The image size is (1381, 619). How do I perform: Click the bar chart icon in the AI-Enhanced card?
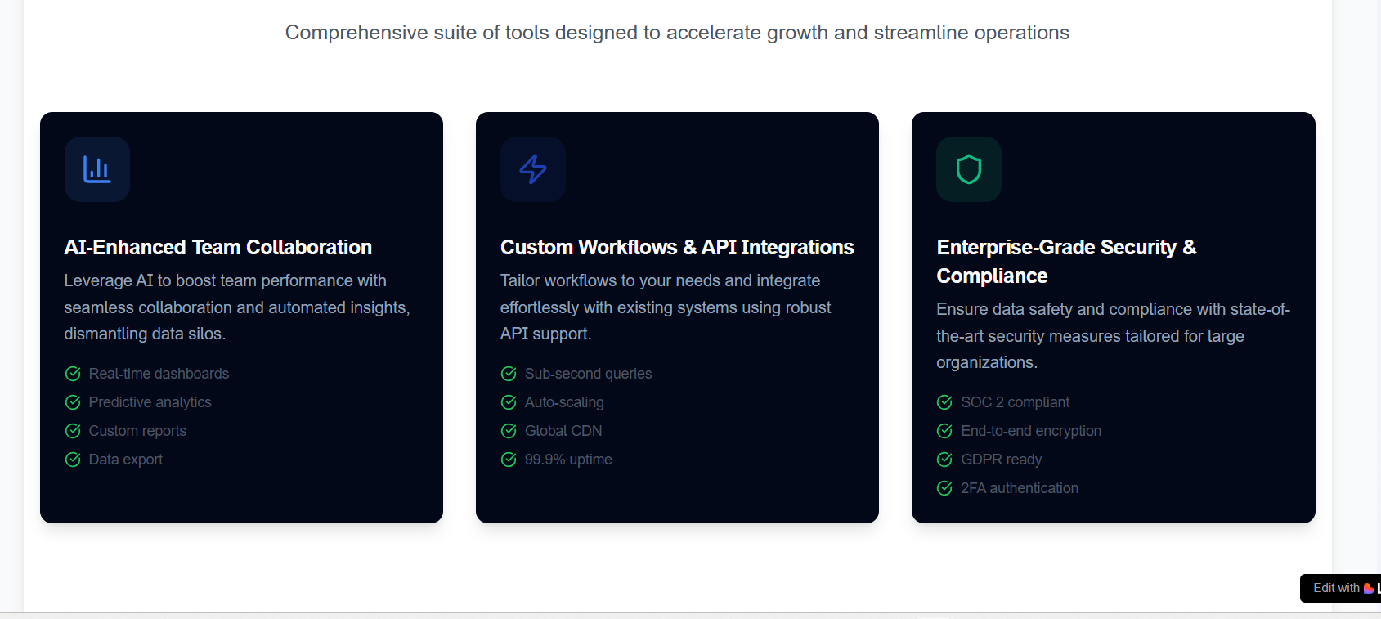96,169
